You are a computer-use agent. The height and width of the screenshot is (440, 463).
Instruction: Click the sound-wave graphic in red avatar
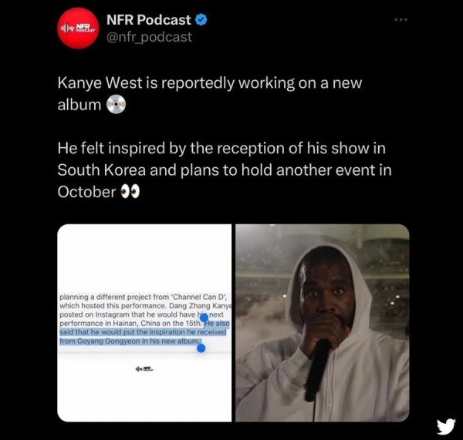coord(66,29)
